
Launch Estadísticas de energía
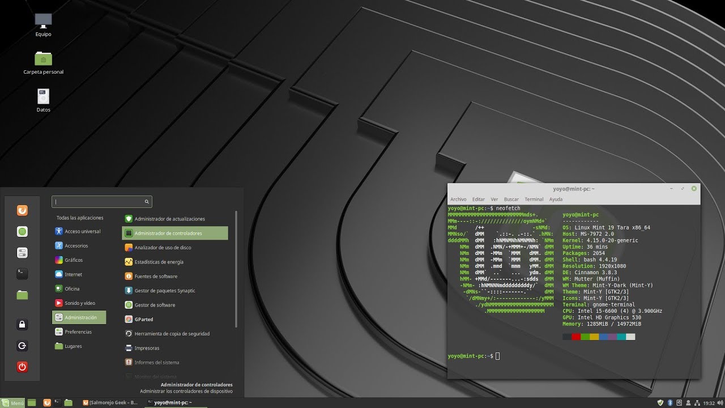175,262
